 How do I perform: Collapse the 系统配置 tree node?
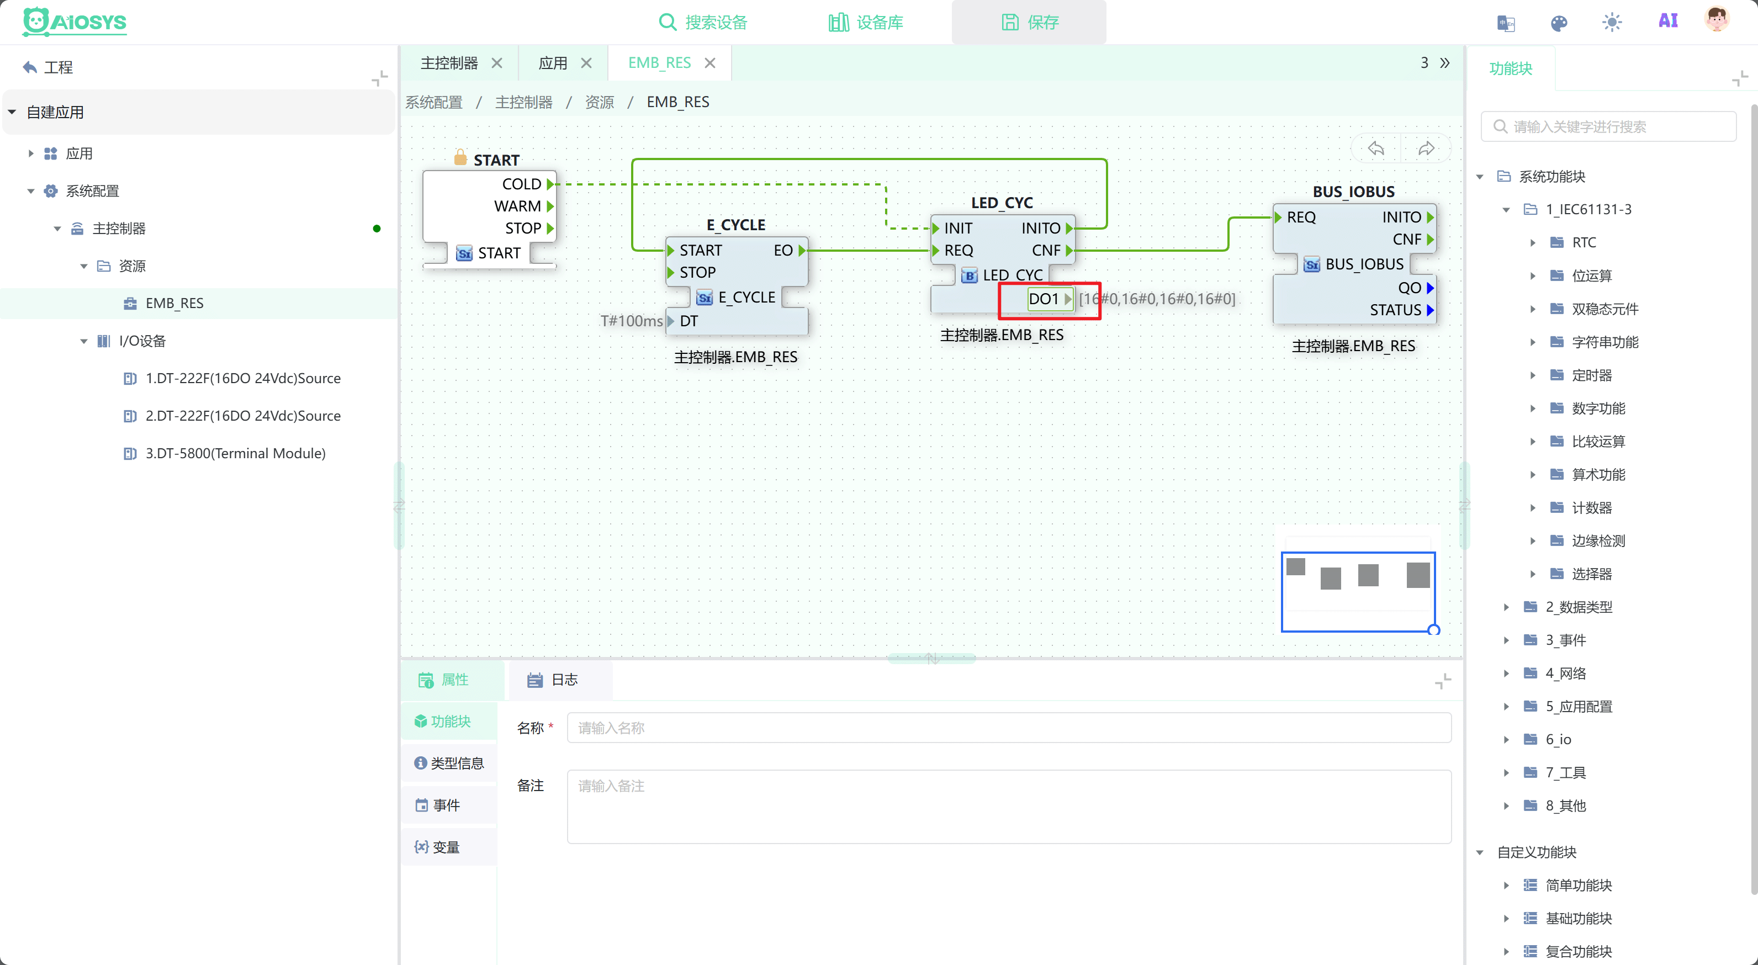click(x=31, y=191)
